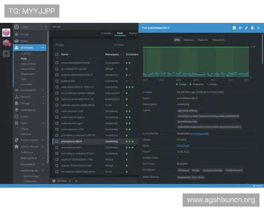Click the delete trash icon for pod
This screenshot has width=264, height=211.
point(252,28)
